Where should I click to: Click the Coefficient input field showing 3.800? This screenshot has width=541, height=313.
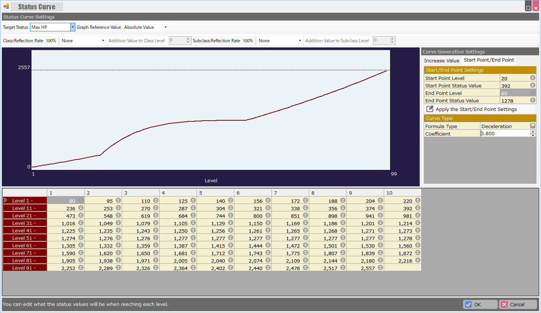pyautogui.click(x=505, y=133)
